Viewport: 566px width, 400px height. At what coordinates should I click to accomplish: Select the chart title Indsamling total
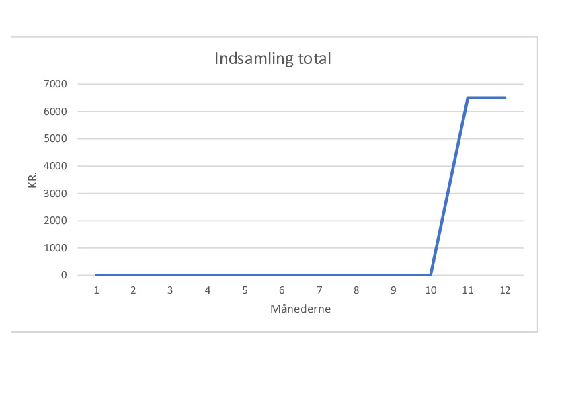point(272,58)
